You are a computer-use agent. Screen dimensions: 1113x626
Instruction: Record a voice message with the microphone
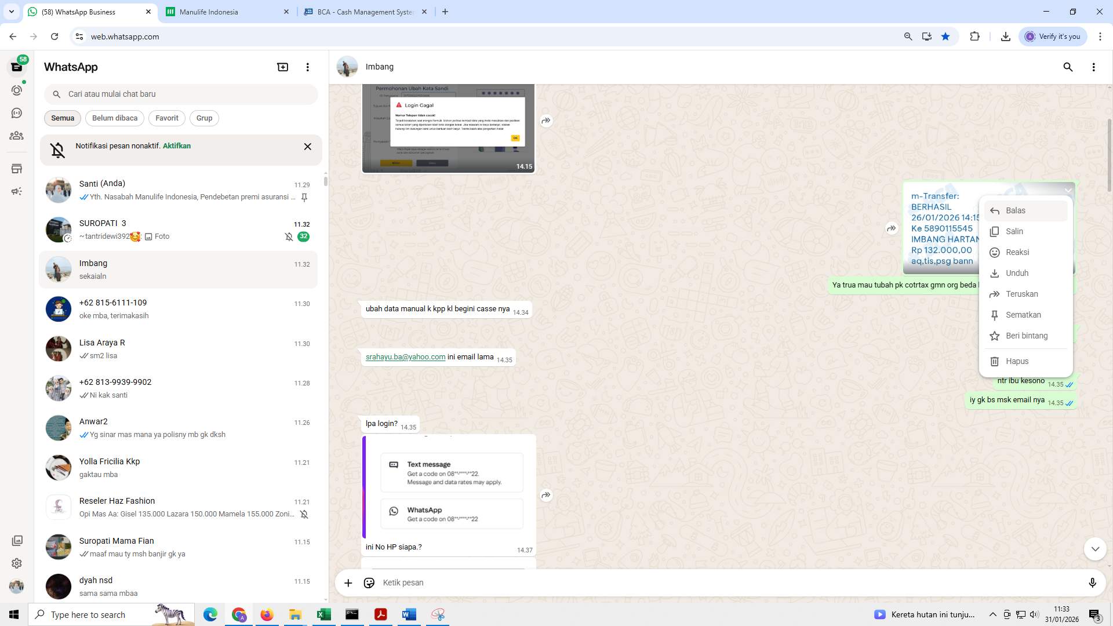1093,583
